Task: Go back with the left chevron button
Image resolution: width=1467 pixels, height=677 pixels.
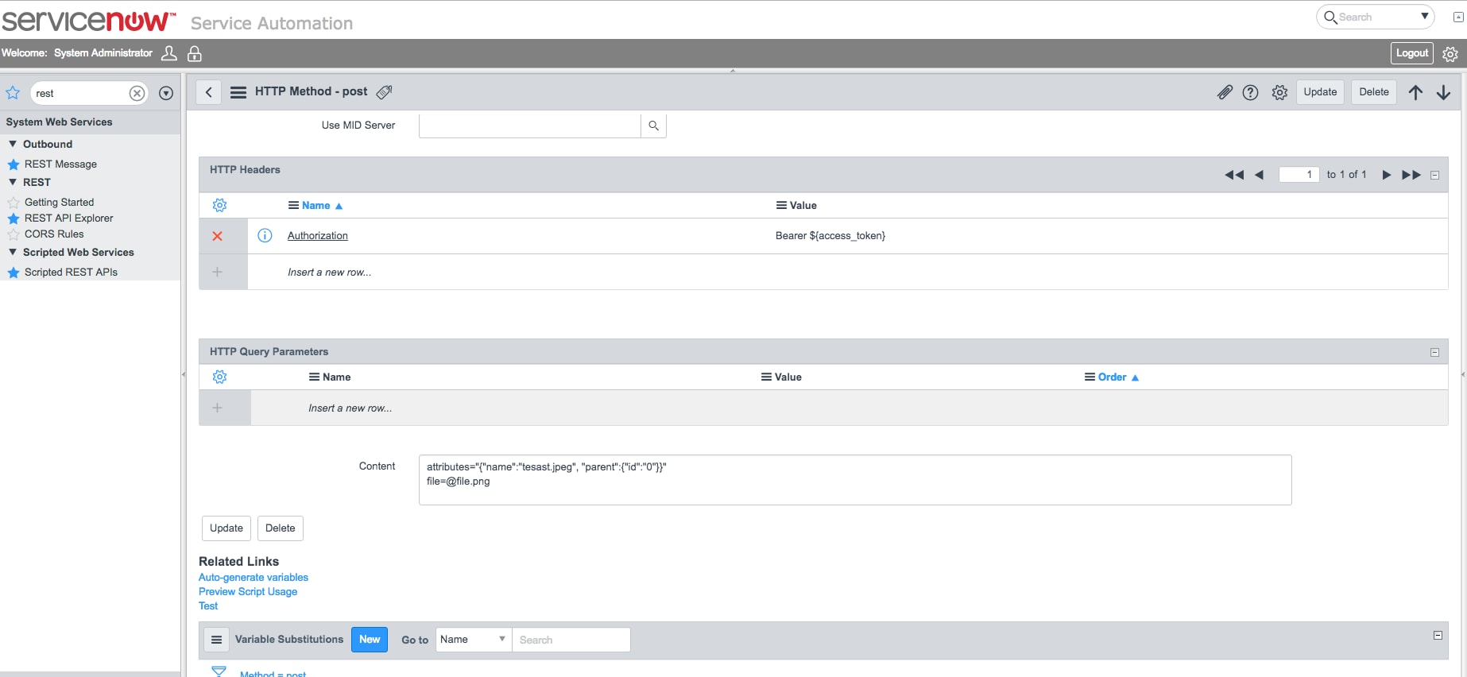Action: tap(209, 92)
